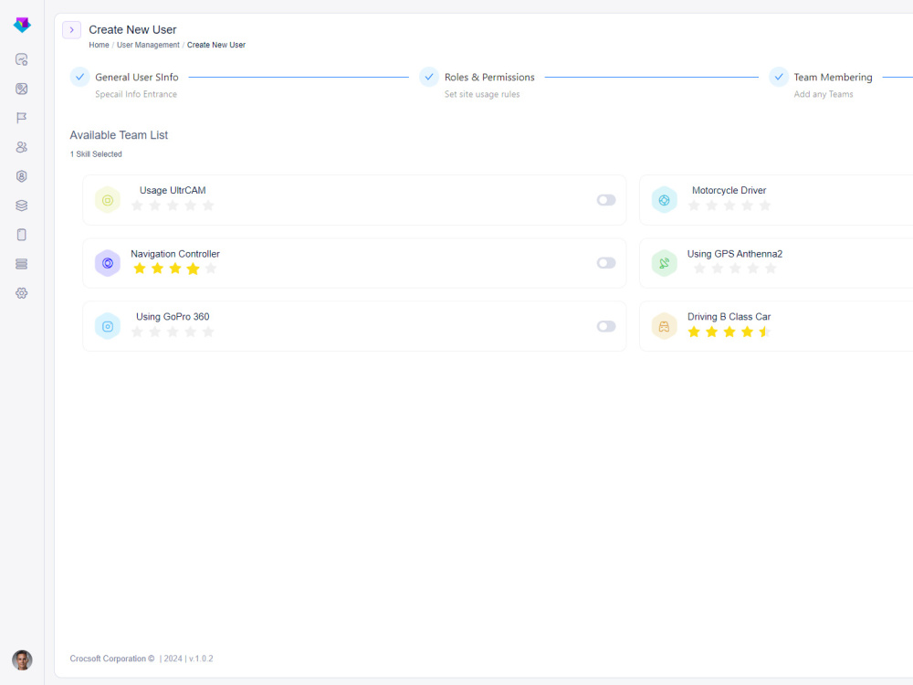Click 'Specail Info Entrance' subtitle

(x=136, y=94)
